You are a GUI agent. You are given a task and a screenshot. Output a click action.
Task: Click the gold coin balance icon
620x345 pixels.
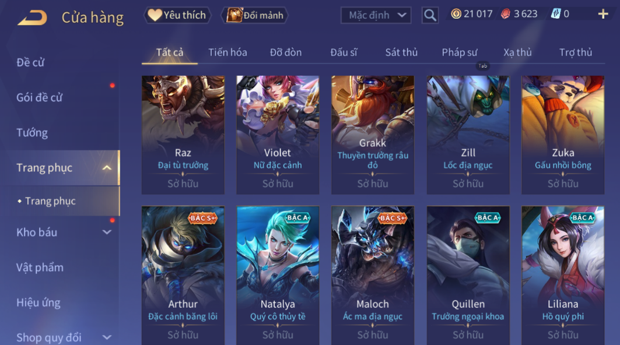tap(456, 14)
